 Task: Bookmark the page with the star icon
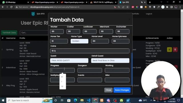click(x=128, y=7)
